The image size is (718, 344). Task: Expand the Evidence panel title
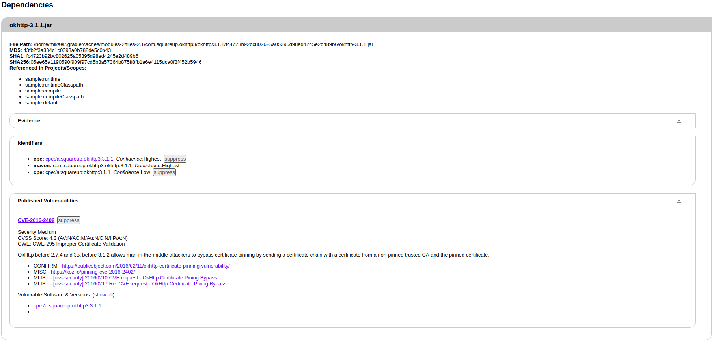pos(29,121)
